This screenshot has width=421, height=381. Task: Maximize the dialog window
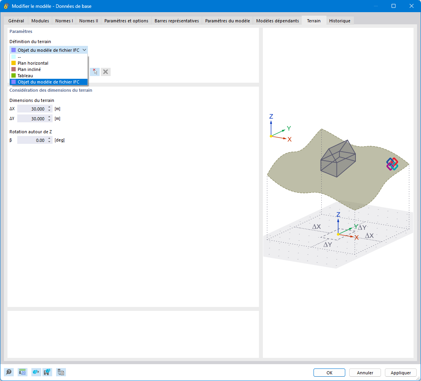point(394,6)
